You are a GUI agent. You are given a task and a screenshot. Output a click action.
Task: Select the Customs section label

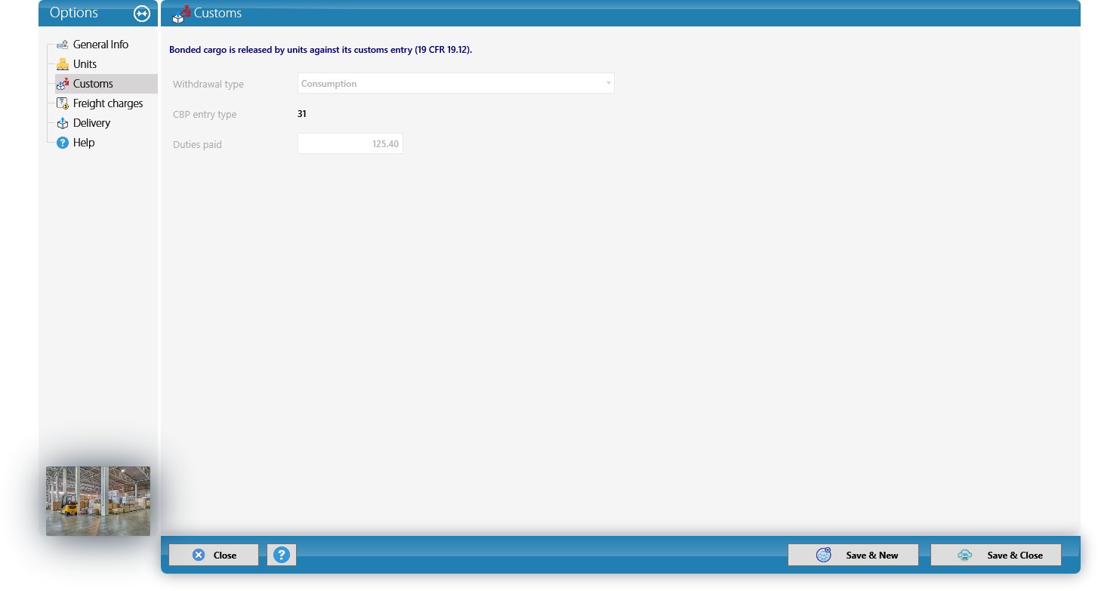(x=93, y=84)
